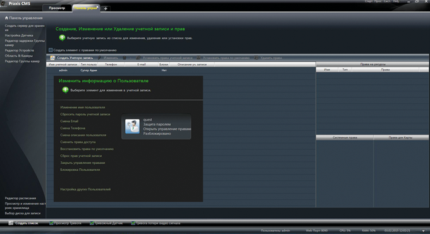Image resolution: width=430 pixels, height=234 pixels.
Task: Open Редактор Устройств in sidebar
Action: (x=20, y=51)
